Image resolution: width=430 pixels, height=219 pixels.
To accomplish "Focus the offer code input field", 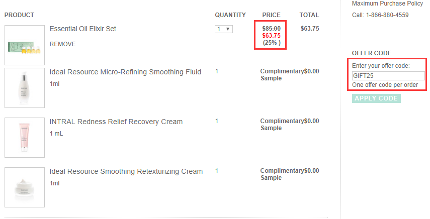I will (388, 76).
